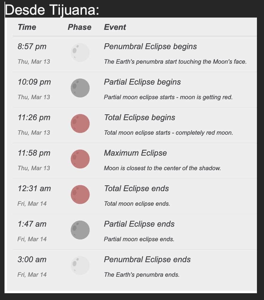Click the Partial Eclipse ends title
The image size is (264, 300).
click(139, 224)
